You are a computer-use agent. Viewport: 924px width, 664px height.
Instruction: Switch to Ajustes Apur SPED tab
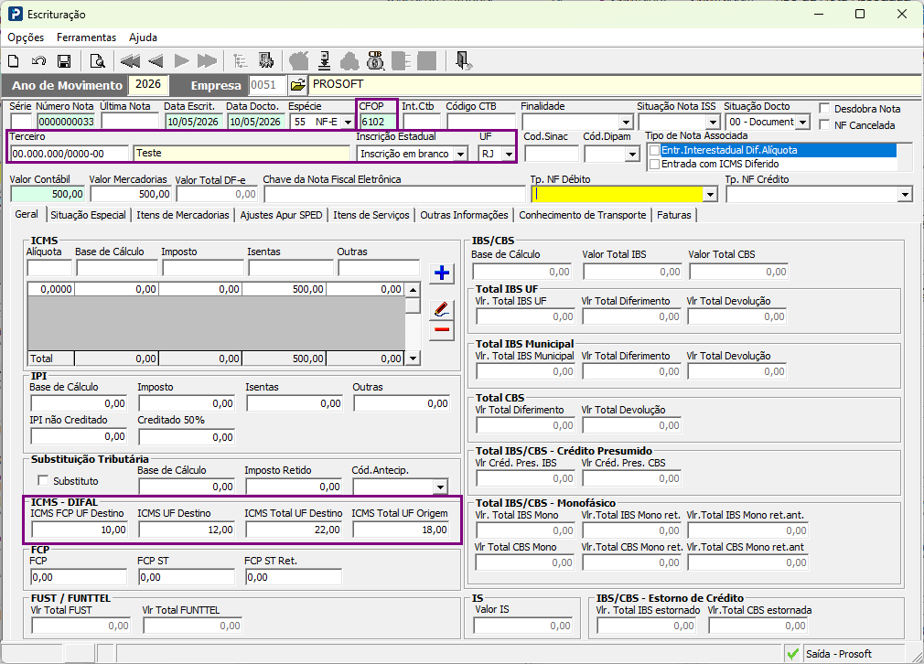click(281, 215)
